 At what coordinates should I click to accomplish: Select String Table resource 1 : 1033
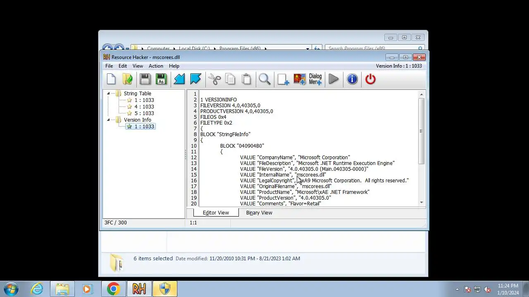(144, 100)
